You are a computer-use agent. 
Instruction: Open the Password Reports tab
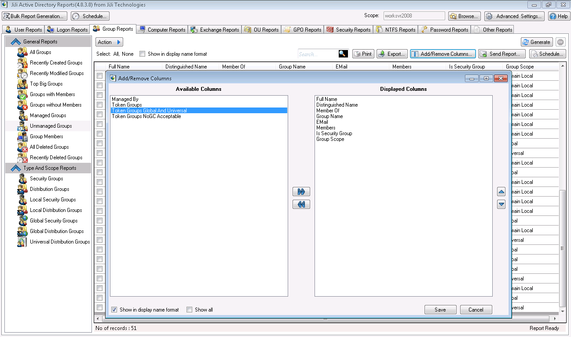444,30
